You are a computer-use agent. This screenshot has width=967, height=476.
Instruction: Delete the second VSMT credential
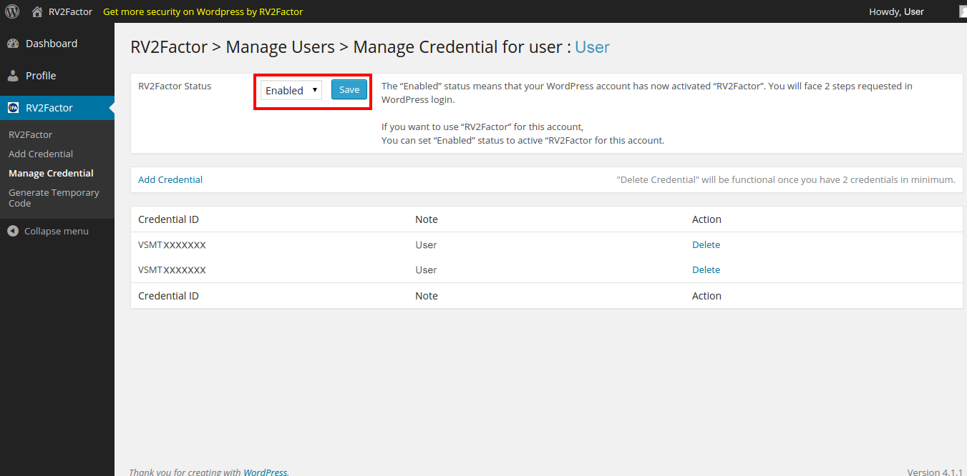706,269
